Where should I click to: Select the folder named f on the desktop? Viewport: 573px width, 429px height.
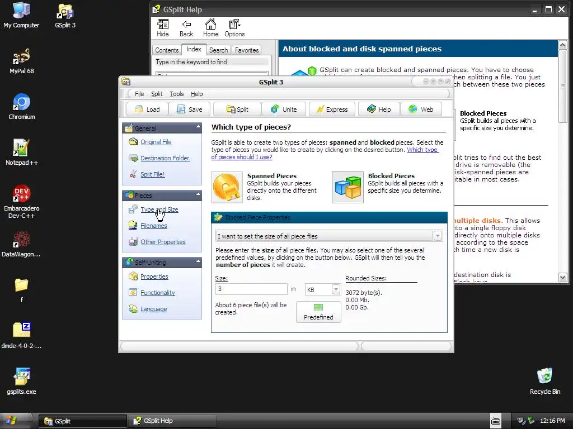tap(21, 290)
